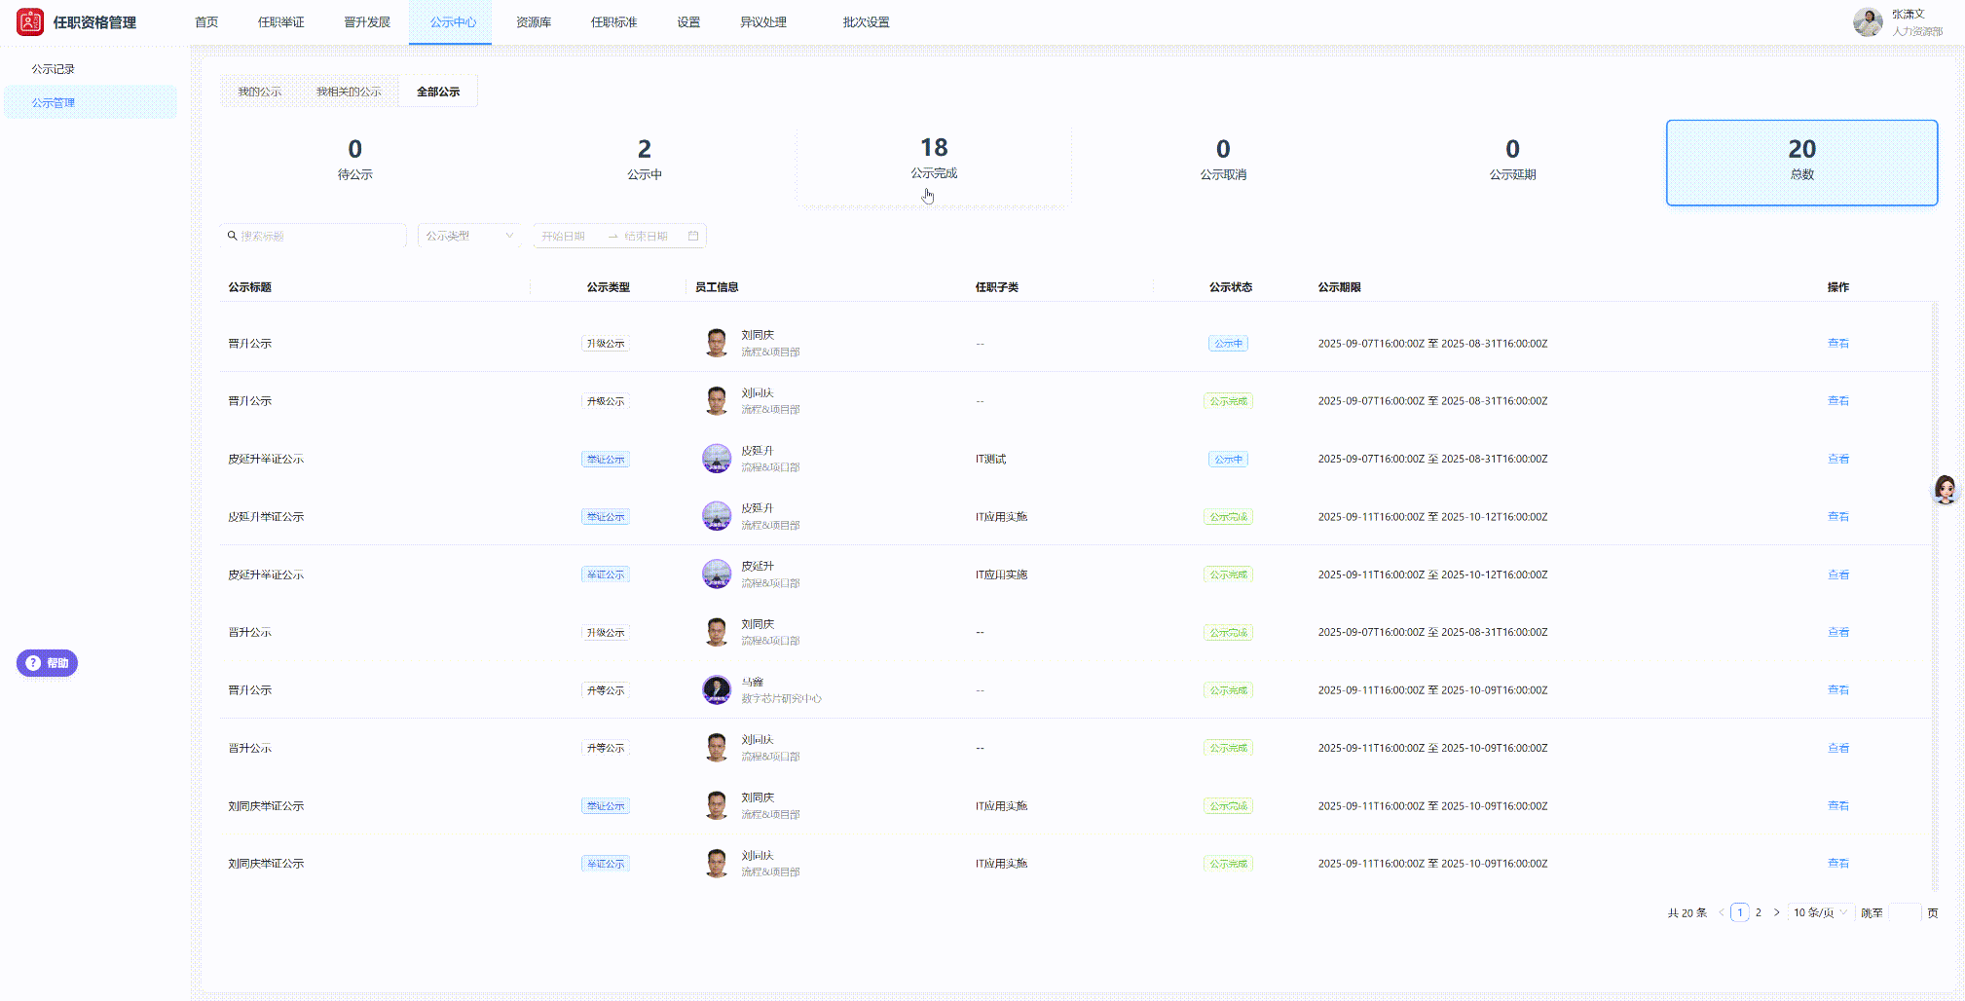Open the 10 条/页 page size dropdown
The image size is (1965, 1001).
(1819, 912)
